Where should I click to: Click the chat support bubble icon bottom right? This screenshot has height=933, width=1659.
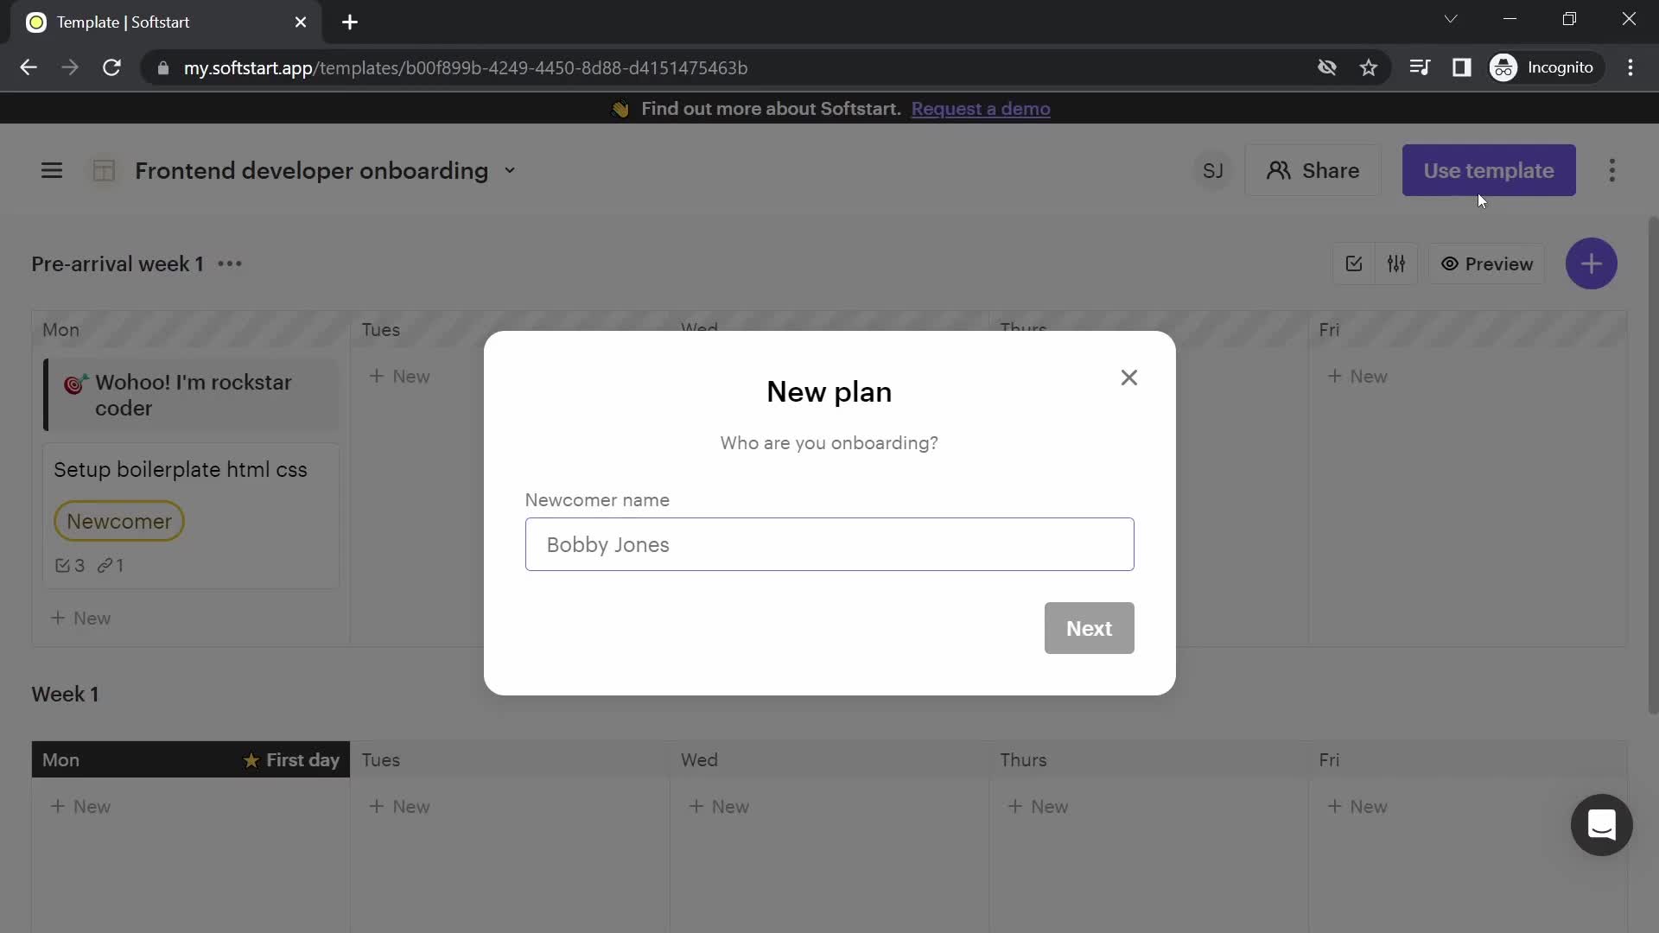(1603, 825)
